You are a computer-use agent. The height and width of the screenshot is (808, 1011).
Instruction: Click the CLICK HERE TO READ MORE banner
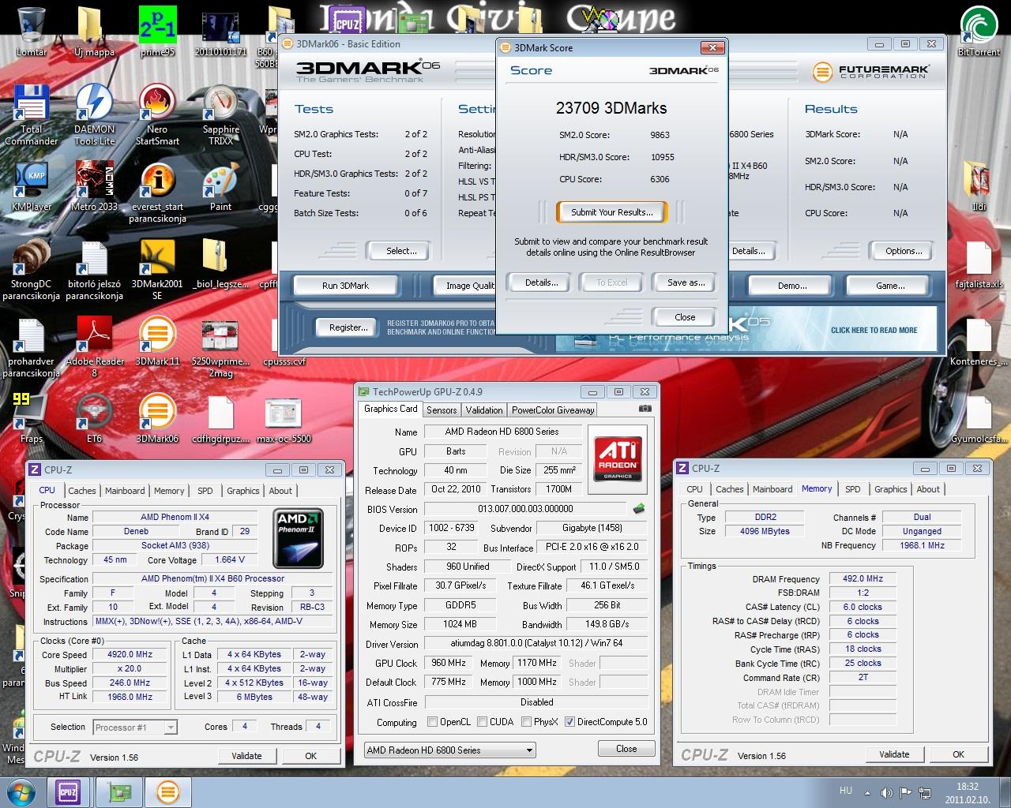(874, 330)
